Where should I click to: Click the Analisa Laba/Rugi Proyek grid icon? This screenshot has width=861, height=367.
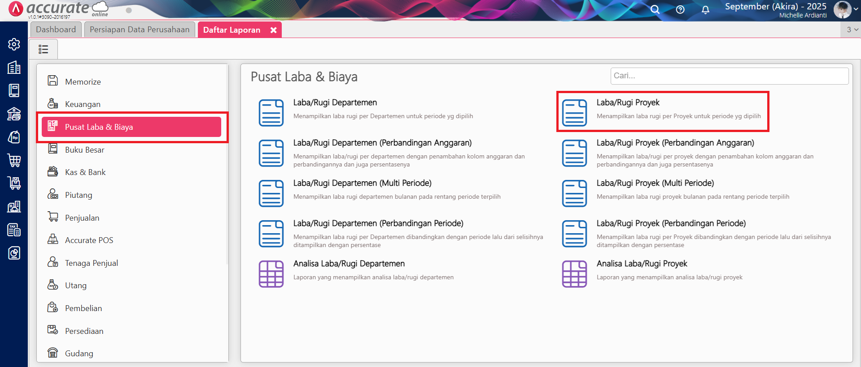(574, 273)
